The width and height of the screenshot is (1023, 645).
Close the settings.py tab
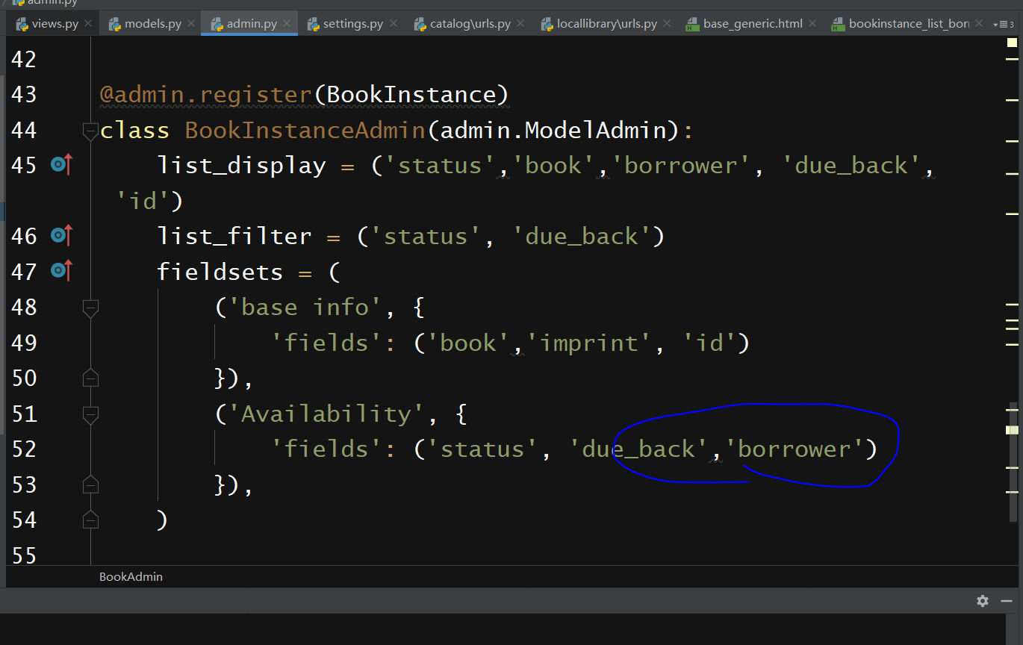[x=393, y=24]
